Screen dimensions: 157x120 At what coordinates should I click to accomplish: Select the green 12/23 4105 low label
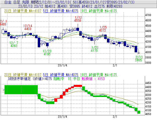pos(47,53)
